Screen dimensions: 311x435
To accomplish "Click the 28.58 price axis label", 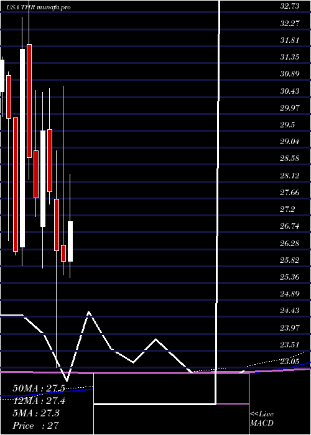I will (x=290, y=158).
